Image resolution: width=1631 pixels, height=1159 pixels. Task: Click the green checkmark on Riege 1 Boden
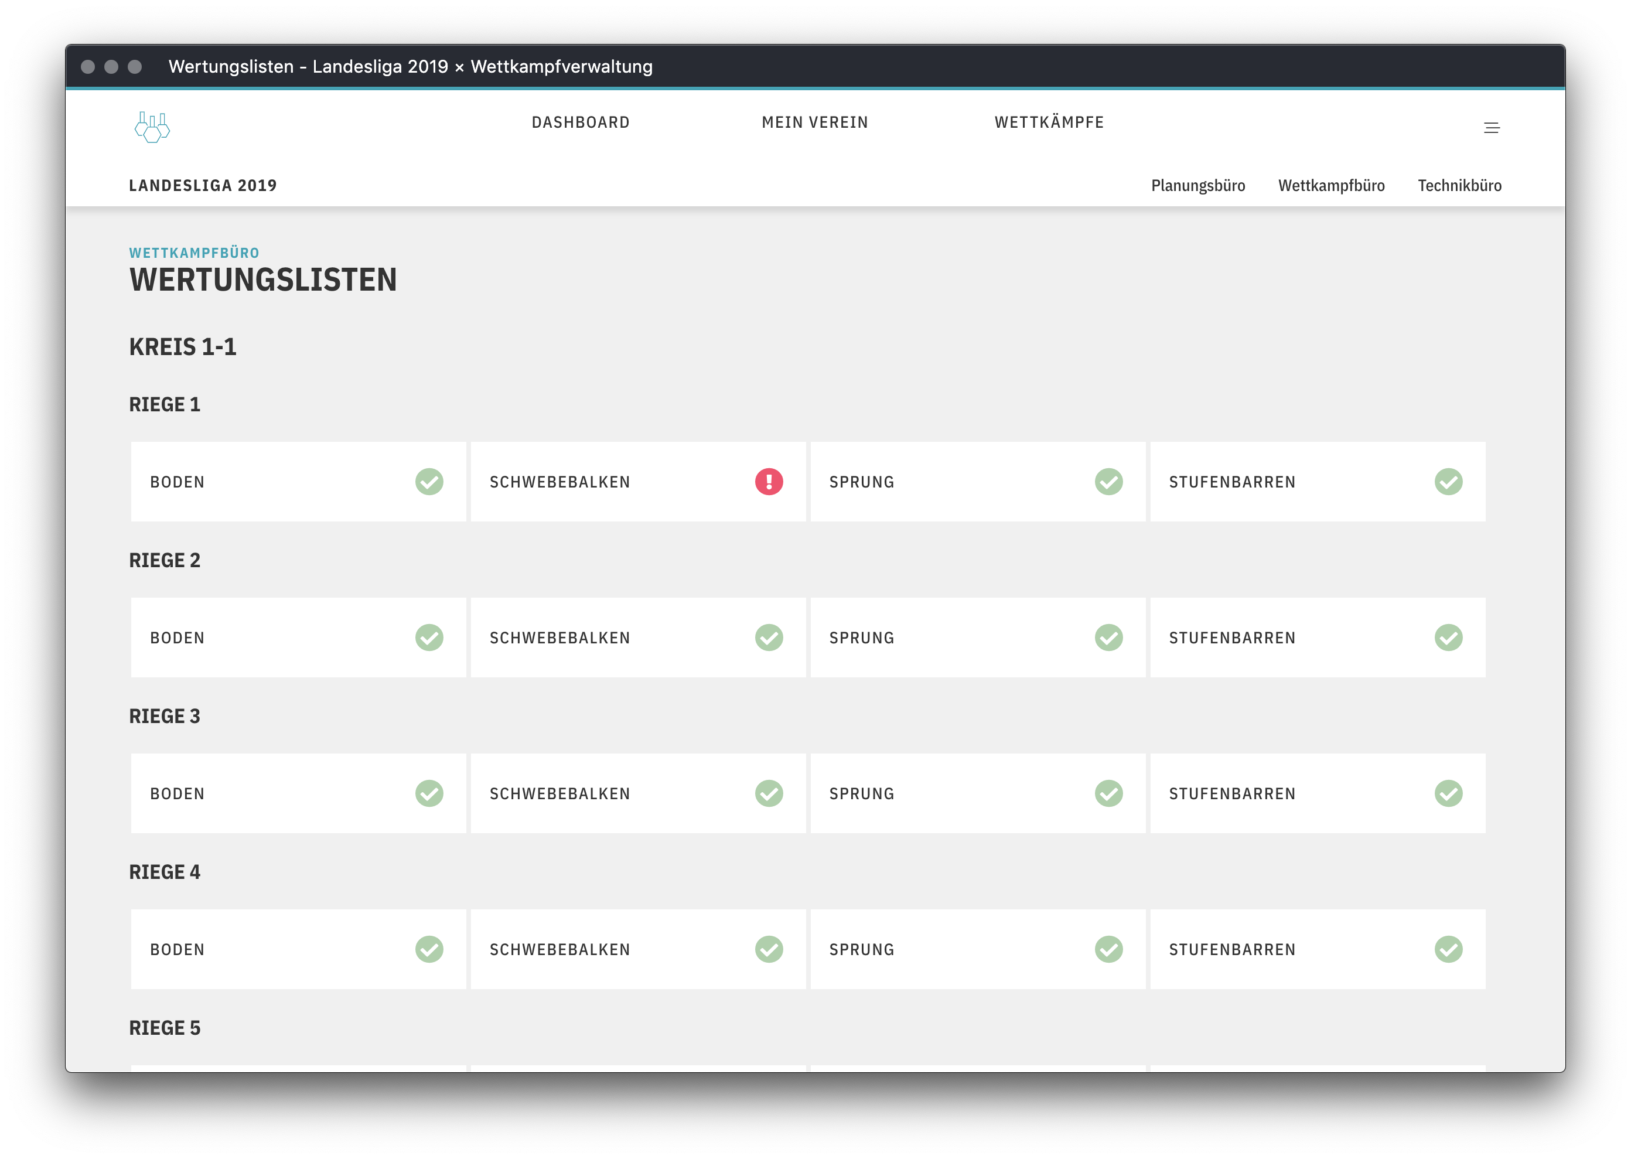tap(429, 482)
